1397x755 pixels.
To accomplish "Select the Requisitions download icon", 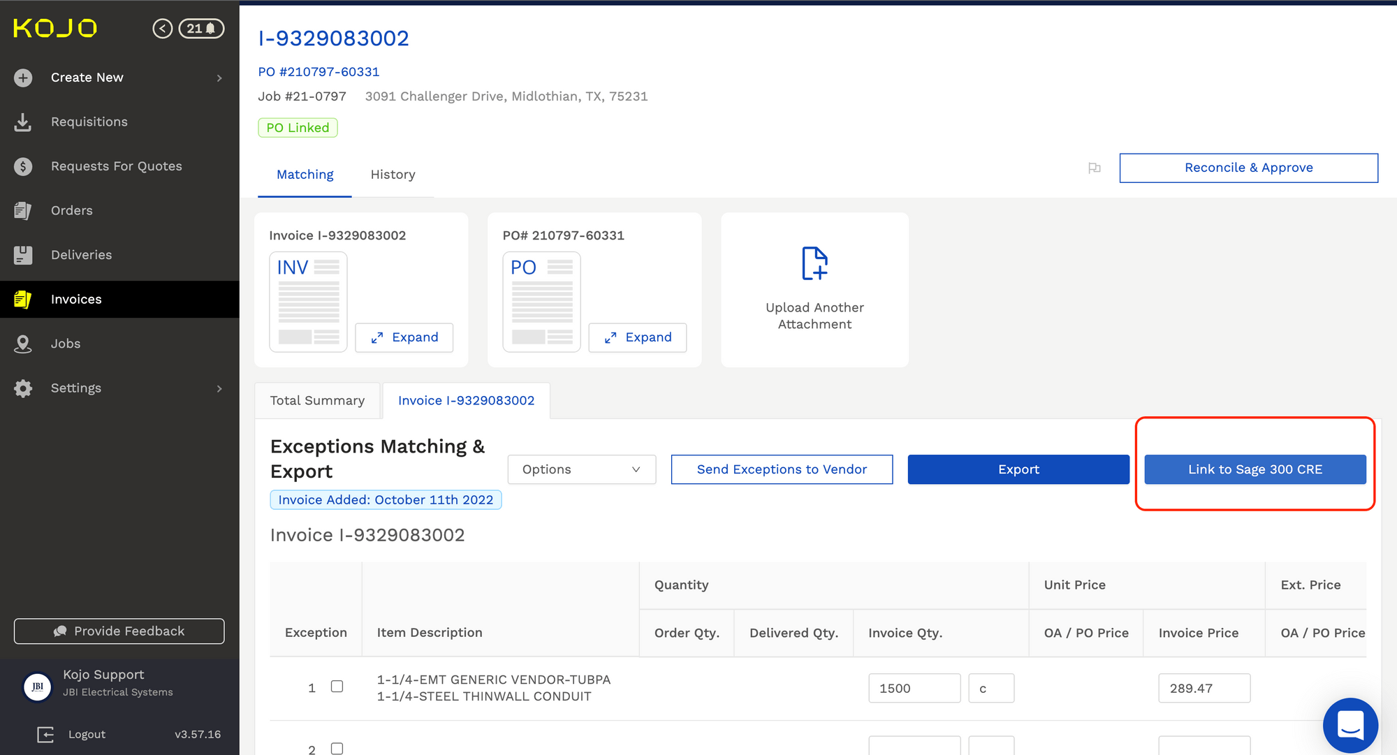I will click(23, 122).
